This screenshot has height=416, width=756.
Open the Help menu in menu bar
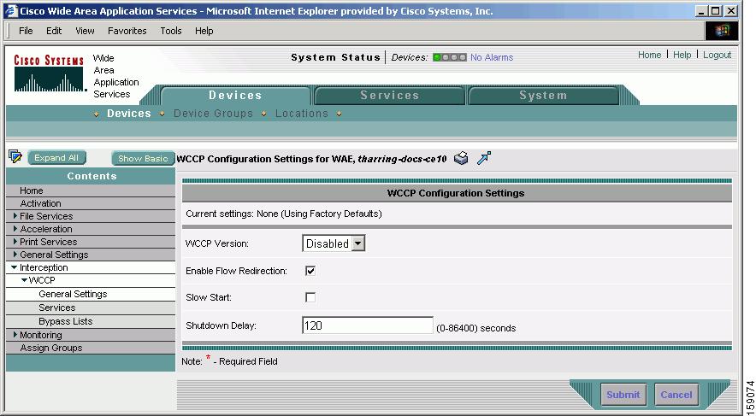[204, 31]
